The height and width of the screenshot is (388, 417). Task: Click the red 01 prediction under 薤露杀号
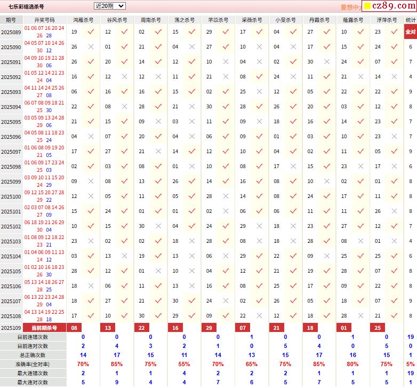coord(344,328)
